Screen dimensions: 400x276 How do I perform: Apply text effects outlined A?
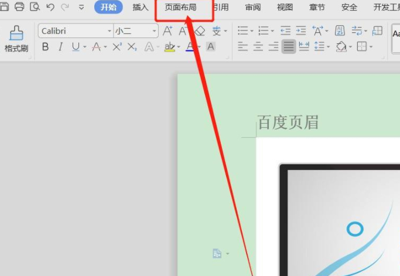tap(149, 47)
